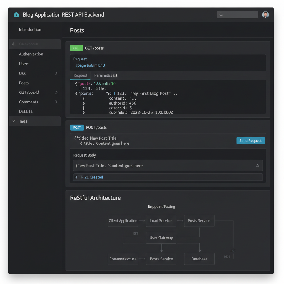
Task: Expand the Comments sidebar chevron
Action: [x=56, y=102]
